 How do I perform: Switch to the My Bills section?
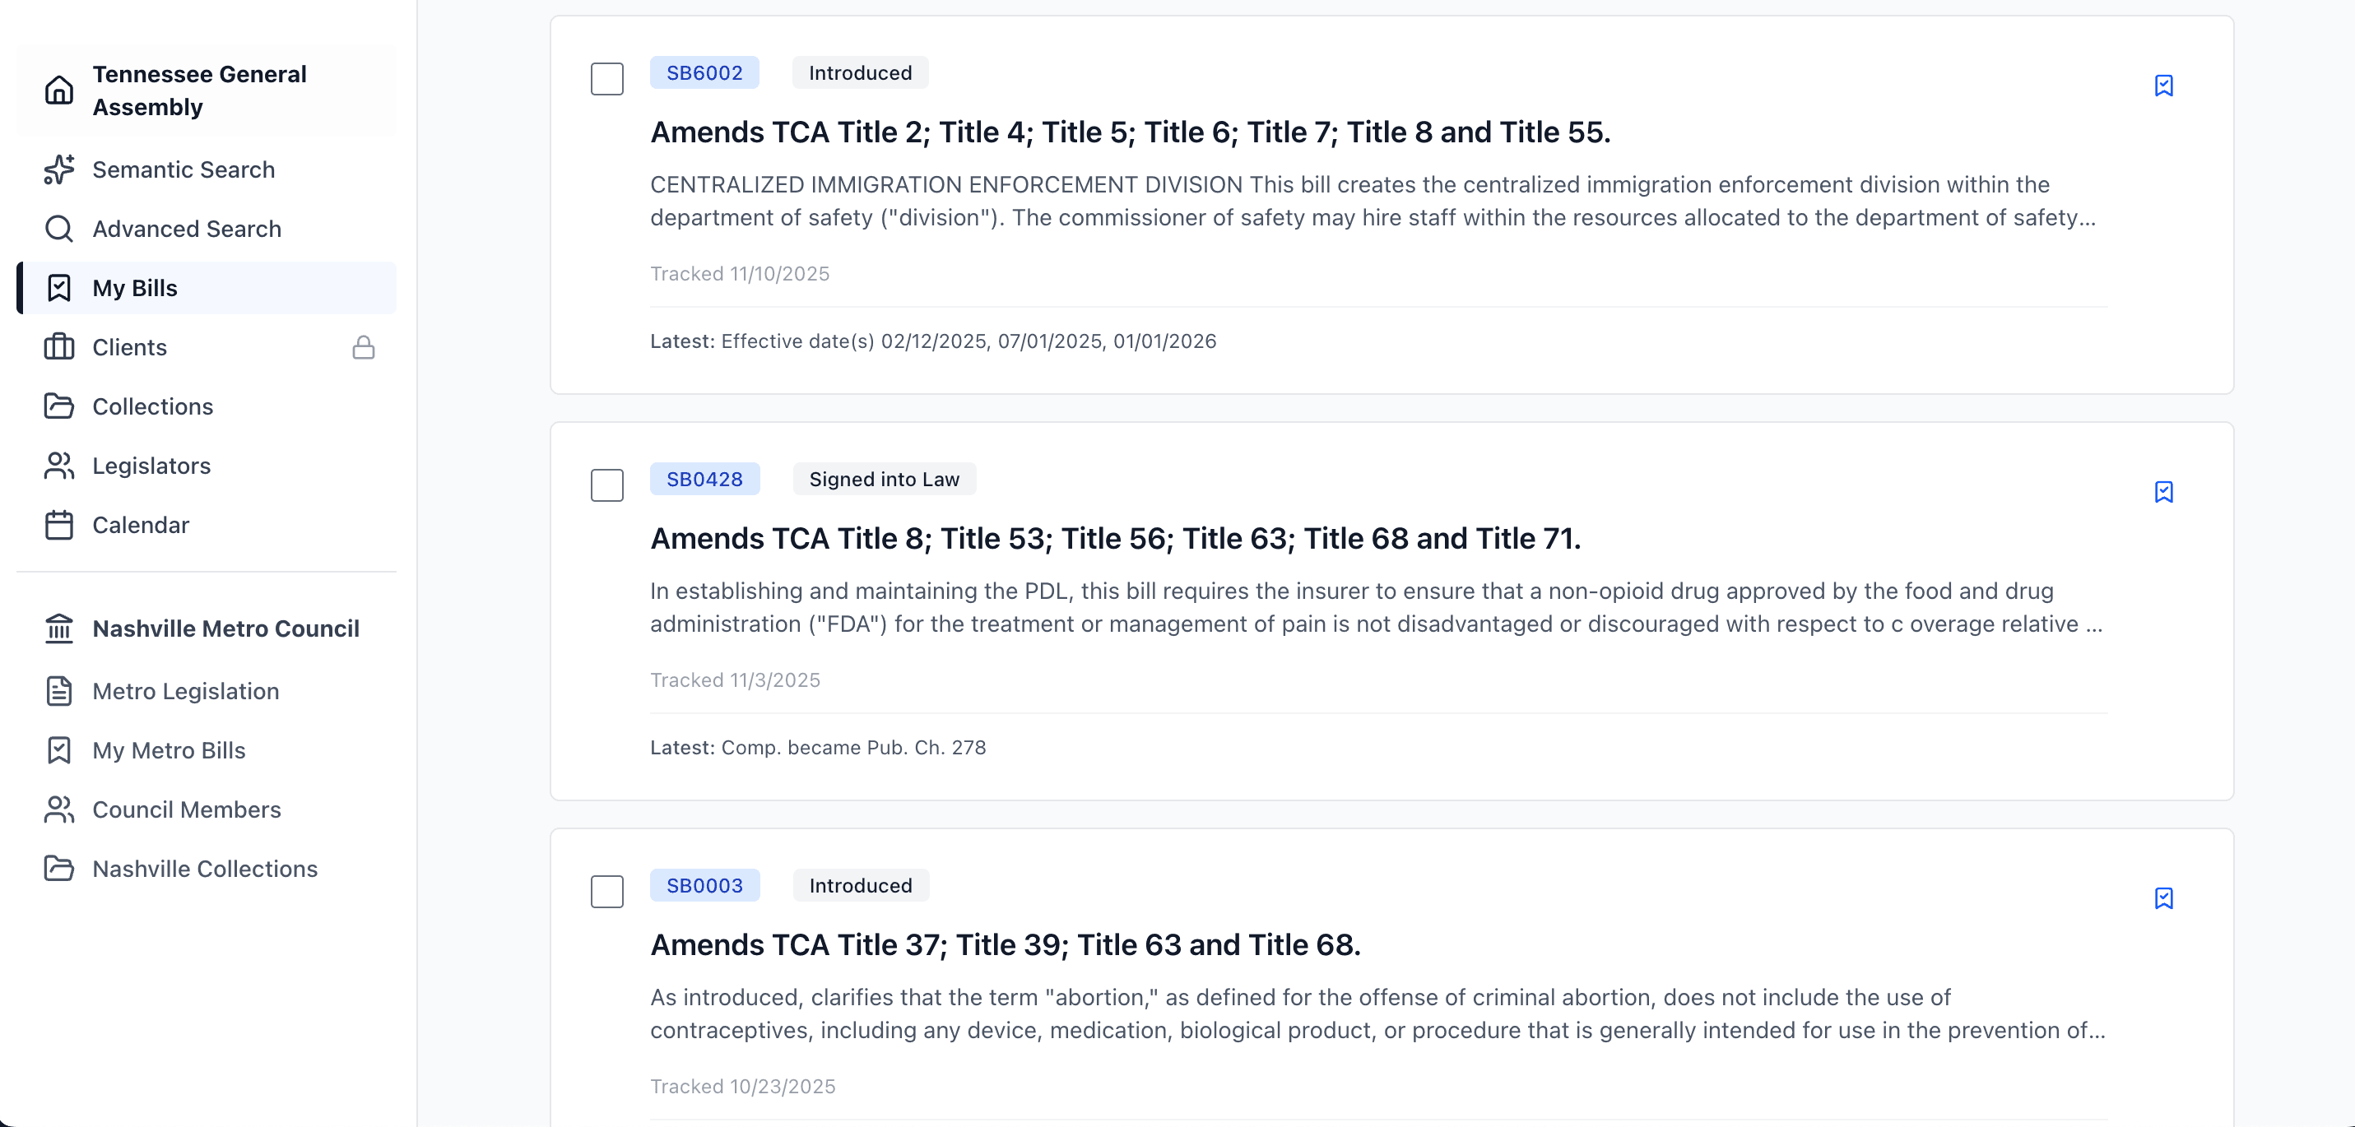click(x=134, y=288)
